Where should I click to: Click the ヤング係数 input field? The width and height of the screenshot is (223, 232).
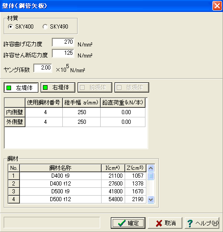(43, 68)
